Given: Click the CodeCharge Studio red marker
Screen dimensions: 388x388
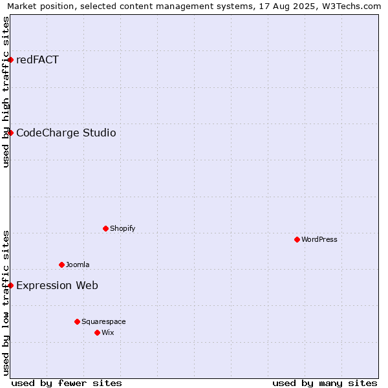Looking at the screenshot, I should click(10, 133).
